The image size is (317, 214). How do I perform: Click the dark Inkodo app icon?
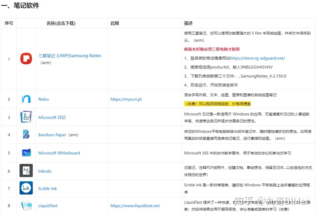tap(26, 170)
